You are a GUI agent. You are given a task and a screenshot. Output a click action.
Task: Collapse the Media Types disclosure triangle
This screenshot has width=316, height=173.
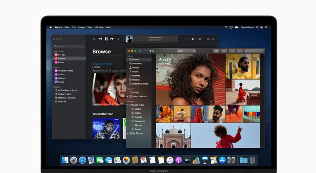click(x=127, y=105)
